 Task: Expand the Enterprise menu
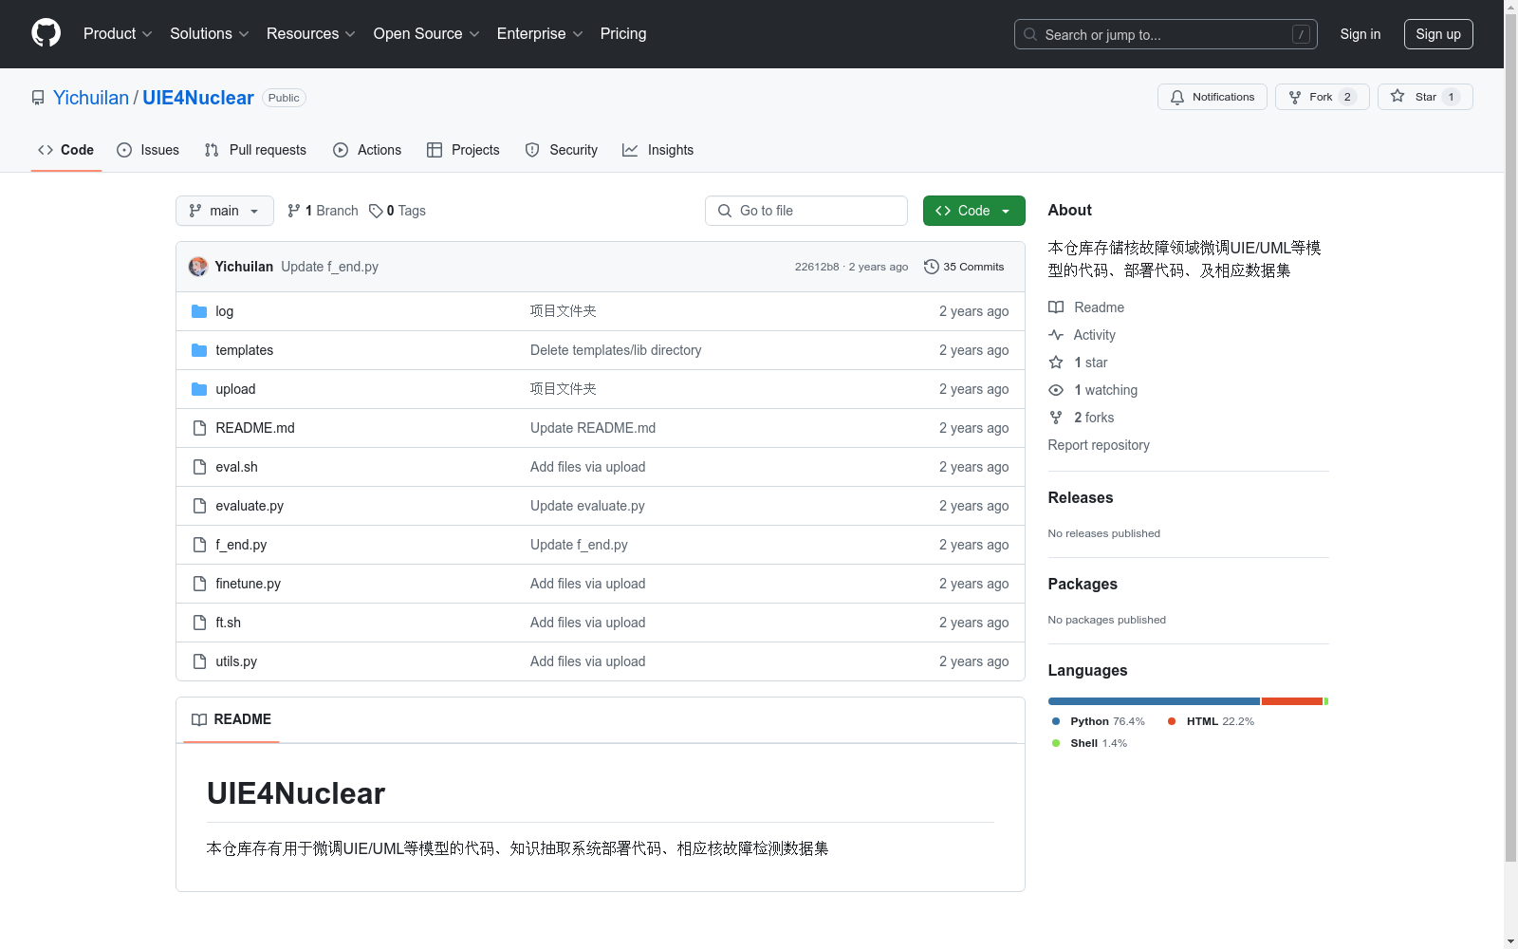(x=540, y=33)
